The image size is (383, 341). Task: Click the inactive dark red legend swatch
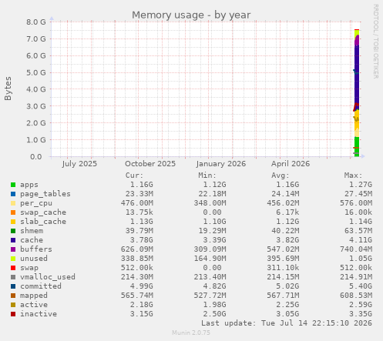(13, 314)
